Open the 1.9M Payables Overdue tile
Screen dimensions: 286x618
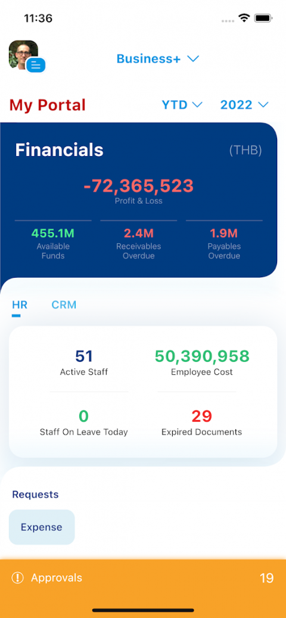point(224,244)
